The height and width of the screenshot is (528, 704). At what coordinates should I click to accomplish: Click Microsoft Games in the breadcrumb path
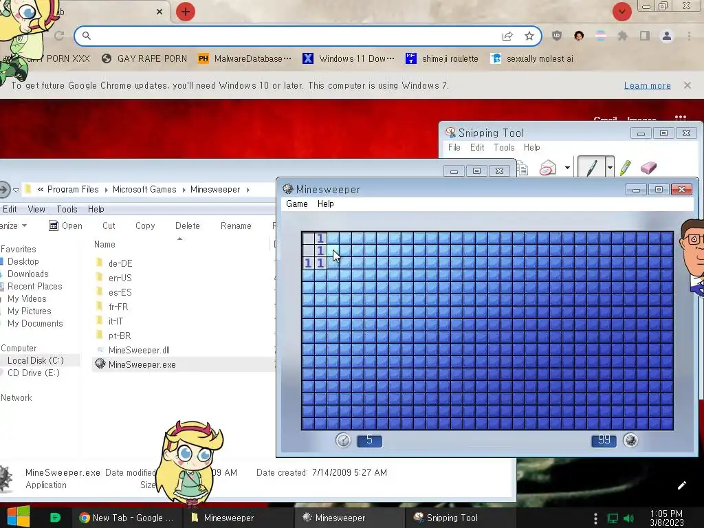(144, 190)
